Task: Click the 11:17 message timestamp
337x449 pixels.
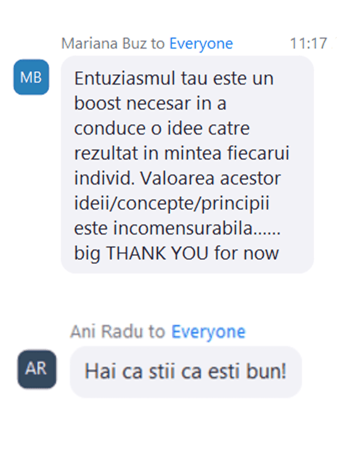Action: [x=308, y=44]
